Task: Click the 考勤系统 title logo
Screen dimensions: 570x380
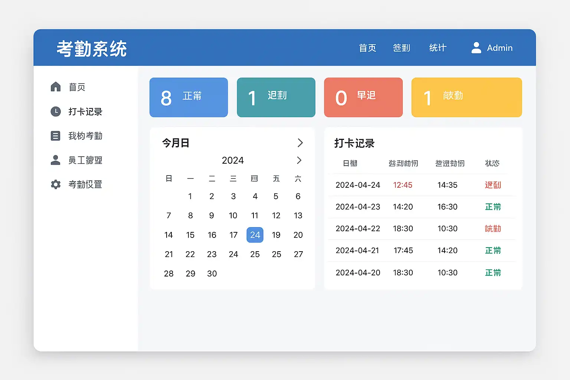Action: [92, 49]
